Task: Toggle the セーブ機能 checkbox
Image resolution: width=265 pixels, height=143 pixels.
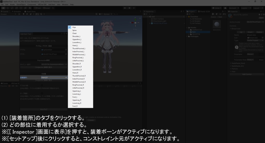Action: (42, 93)
